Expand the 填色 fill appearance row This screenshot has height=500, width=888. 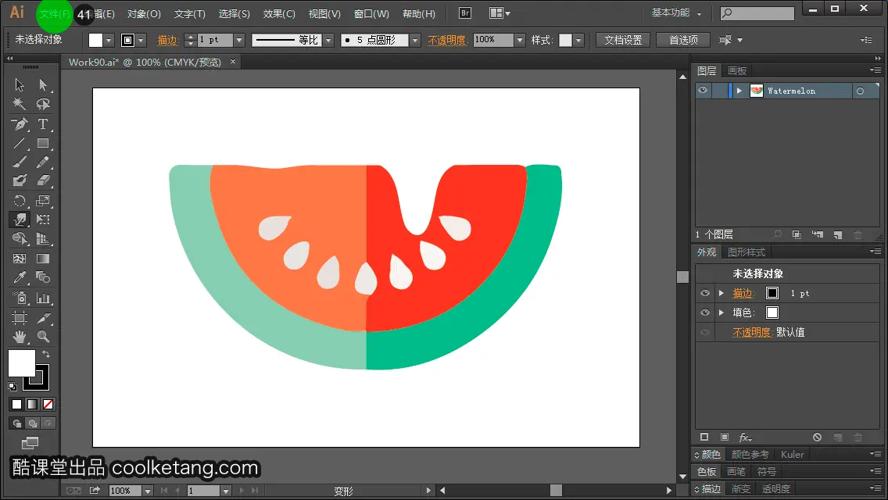721,312
